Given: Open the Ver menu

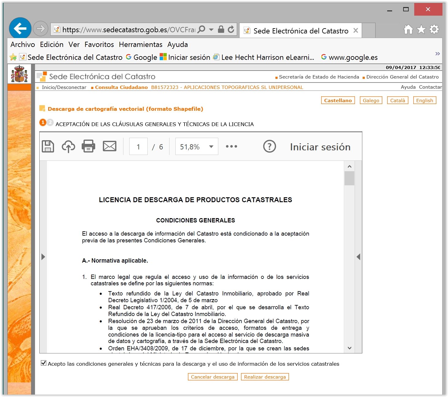Looking at the screenshot, I should pos(74,44).
